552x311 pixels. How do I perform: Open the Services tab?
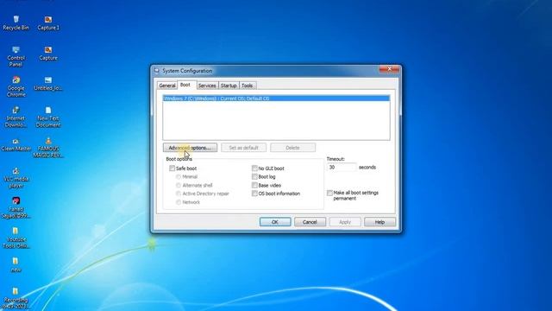[x=207, y=86]
